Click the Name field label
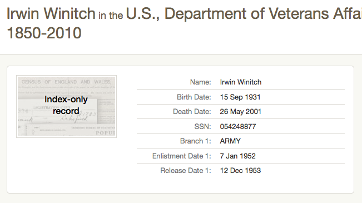 [x=200, y=82]
